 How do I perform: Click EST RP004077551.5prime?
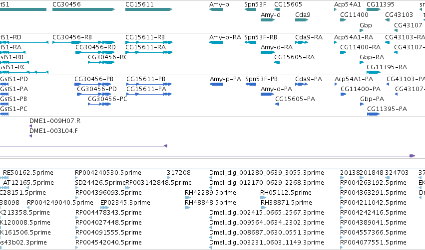(x=373, y=243)
